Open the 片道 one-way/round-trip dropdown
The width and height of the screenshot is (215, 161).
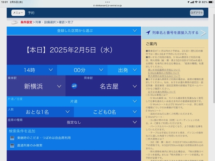(74, 101)
